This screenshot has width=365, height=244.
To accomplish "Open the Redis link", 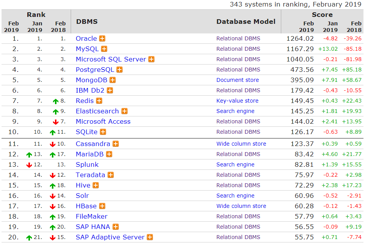I will coord(85,101).
